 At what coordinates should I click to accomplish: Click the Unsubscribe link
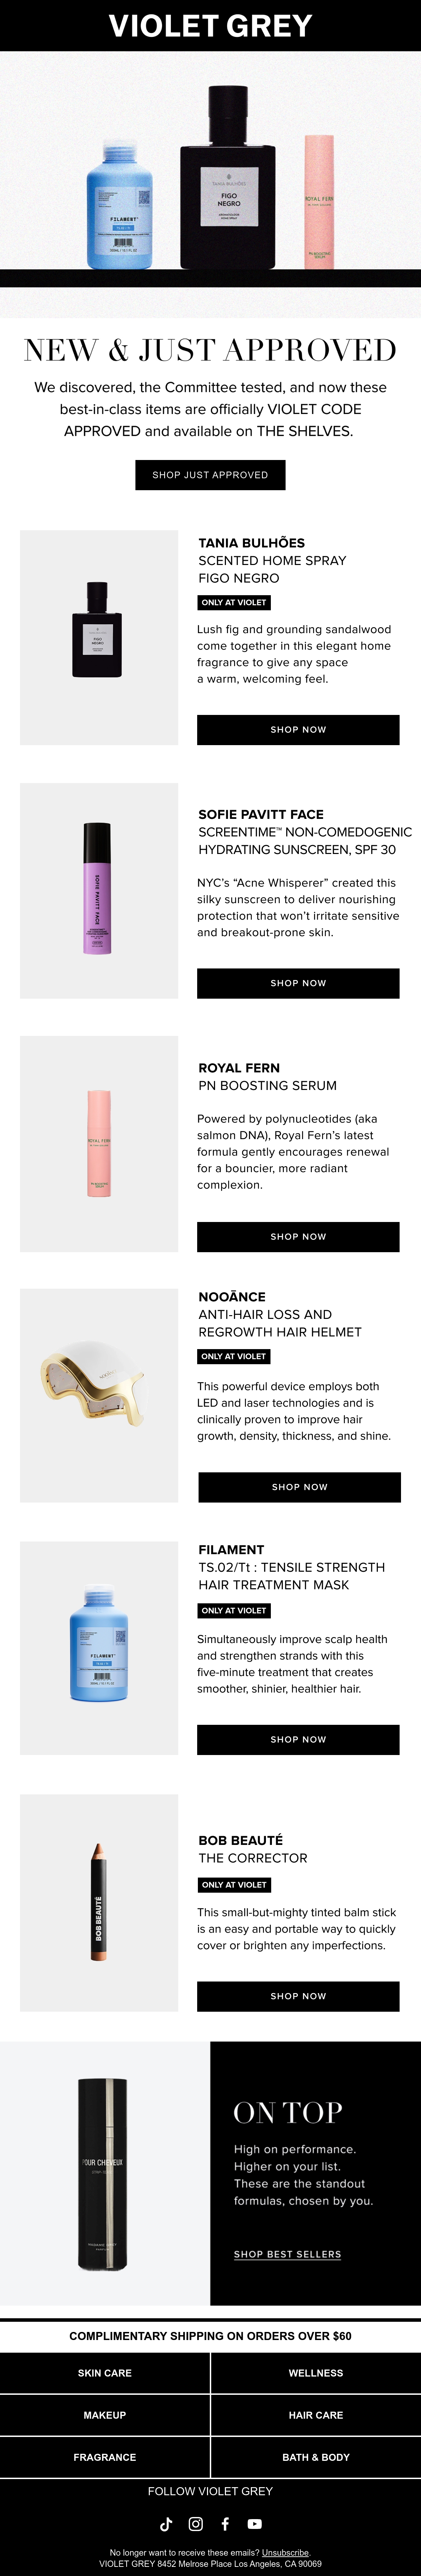coord(285,2552)
